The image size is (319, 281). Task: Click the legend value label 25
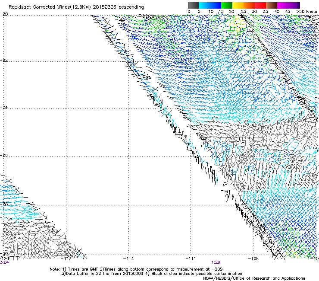(x=243, y=12)
